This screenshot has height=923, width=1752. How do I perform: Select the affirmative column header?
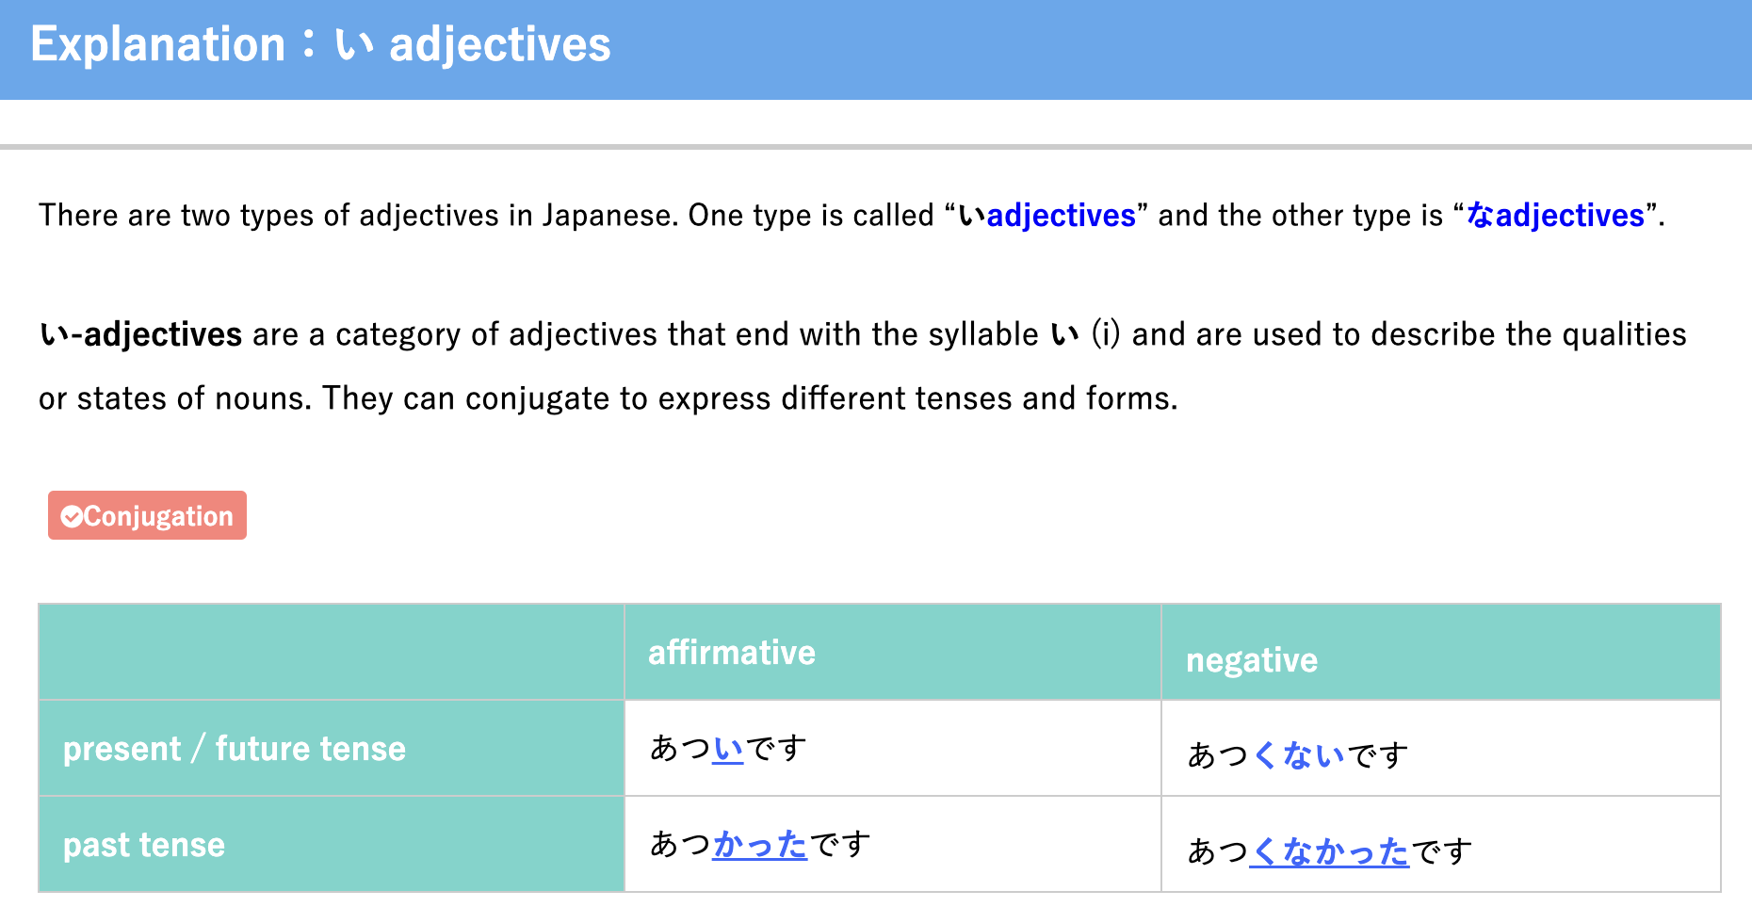pos(892,652)
